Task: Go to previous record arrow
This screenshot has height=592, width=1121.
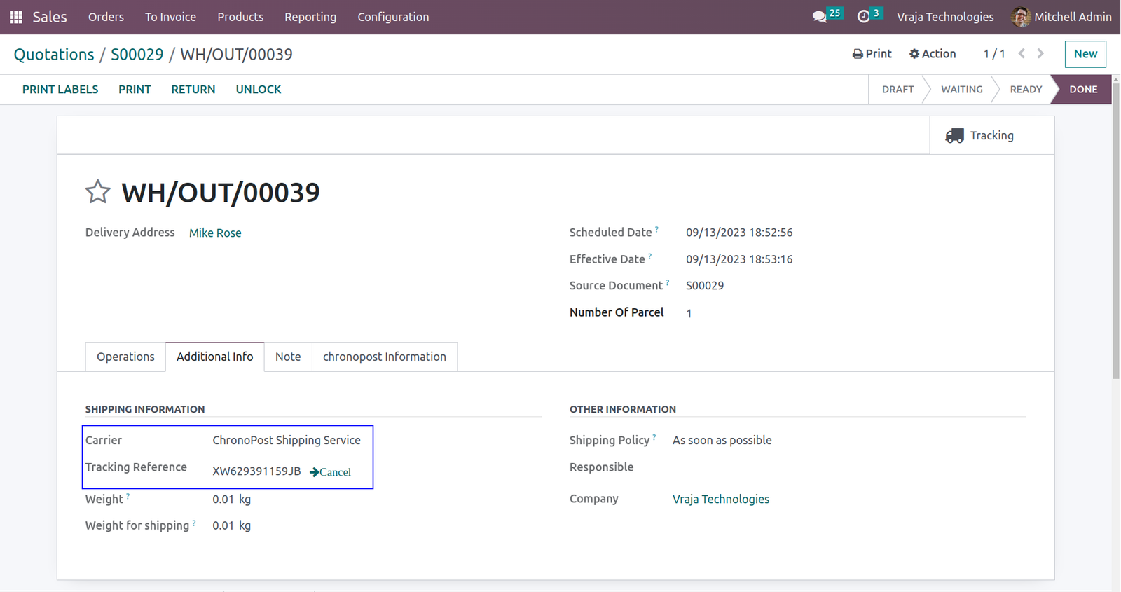Action: 1022,54
